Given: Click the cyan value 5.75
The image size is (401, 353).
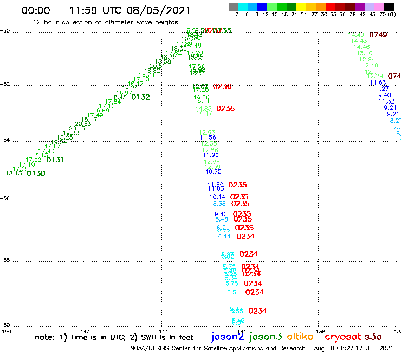Looking at the screenshot, I should tap(232, 284).
